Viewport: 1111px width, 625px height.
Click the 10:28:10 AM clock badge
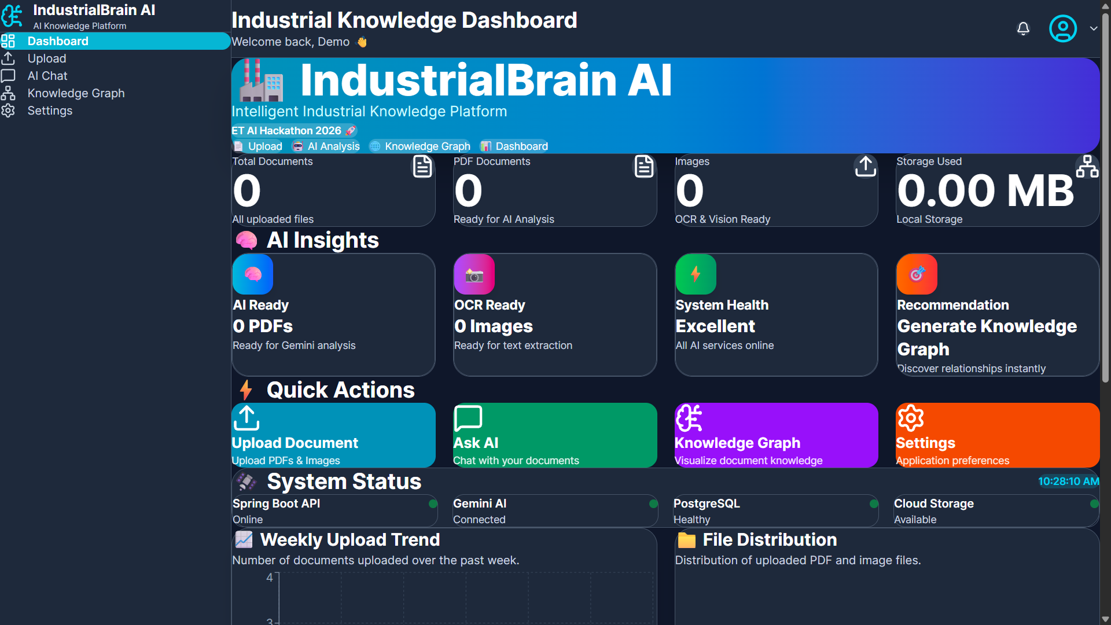(1068, 481)
